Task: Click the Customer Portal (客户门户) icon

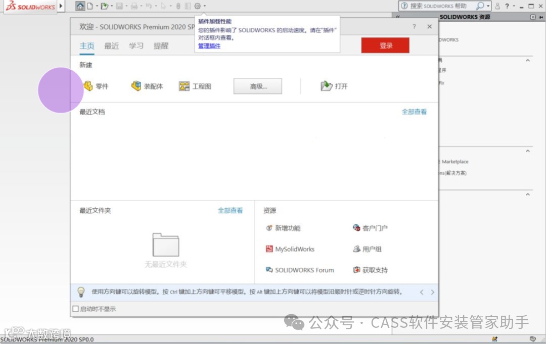Action: click(356, 228)
